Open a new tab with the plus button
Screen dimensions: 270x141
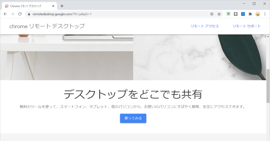coord(62,6)
